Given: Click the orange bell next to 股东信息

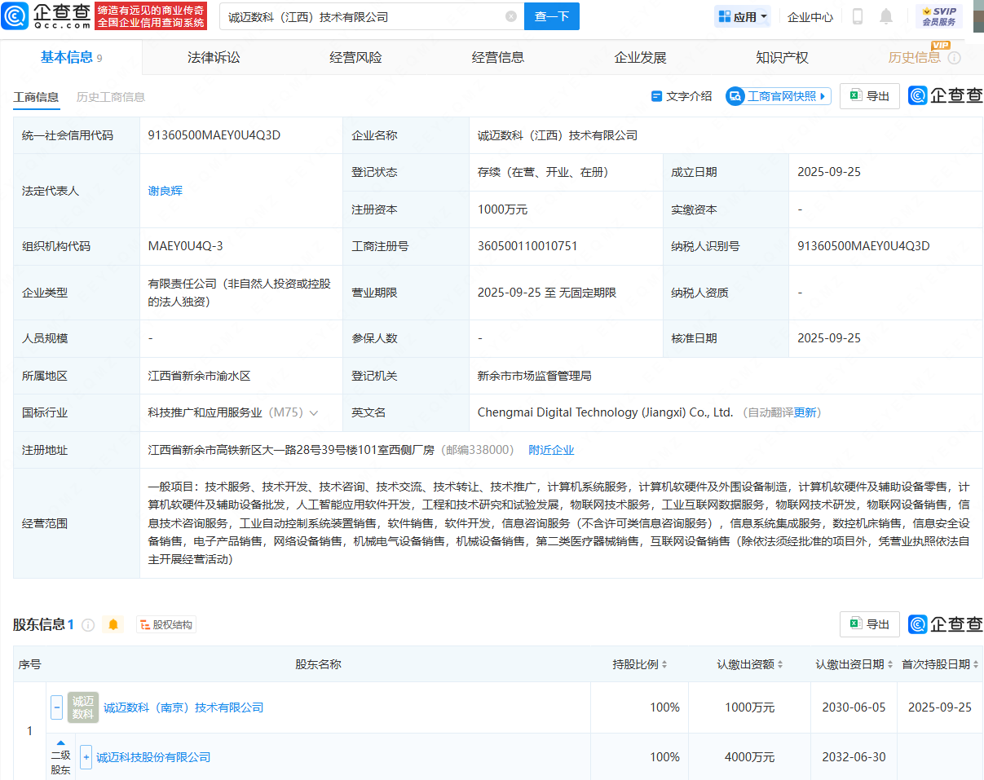Looking at the screenshot, I should tap(113, 624).
